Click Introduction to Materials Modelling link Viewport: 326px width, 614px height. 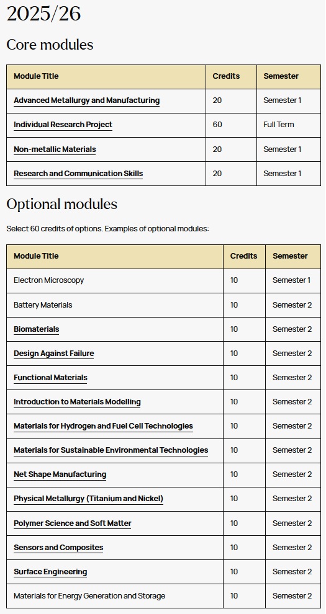pyautogui.click(x=77, y=402)
